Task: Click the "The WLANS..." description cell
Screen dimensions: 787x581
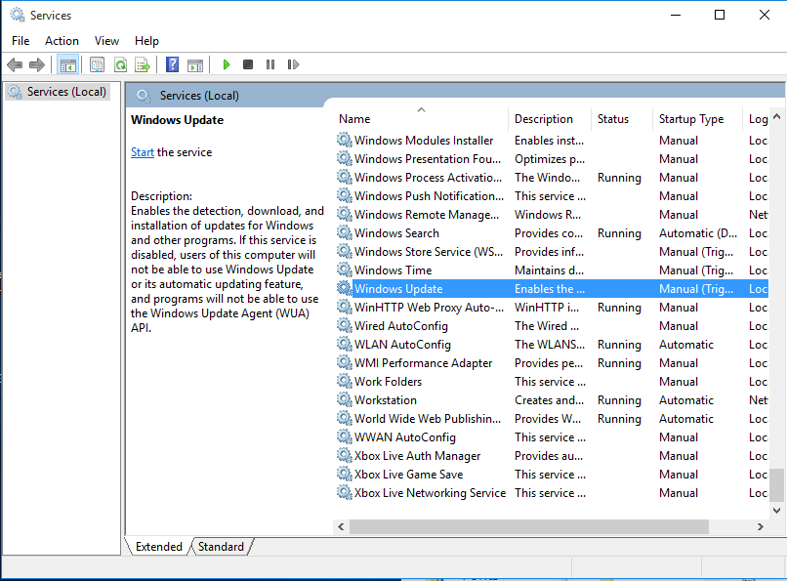Action: coord(550,344)
